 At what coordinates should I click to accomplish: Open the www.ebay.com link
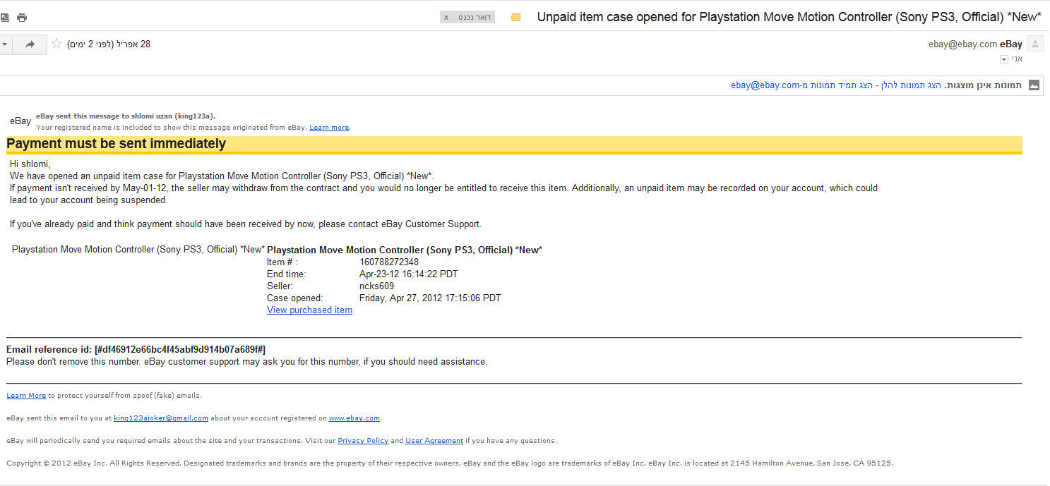tap(354, 418)
